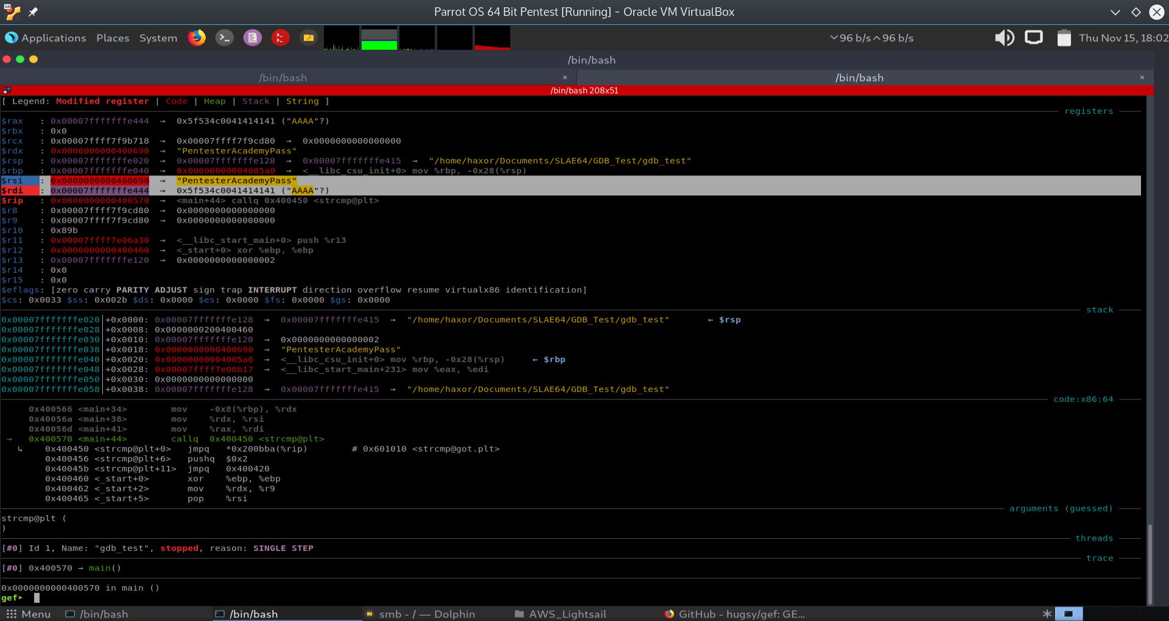Click the clipboard icon in the tray
1169x621 pixels.
(1064, 38)
